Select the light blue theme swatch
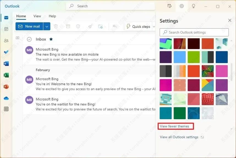Viewport: 236px width, 158px height. click(x=180, y=57)
